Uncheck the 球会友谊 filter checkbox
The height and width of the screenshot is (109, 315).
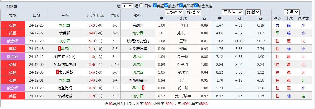pos(196,5)
